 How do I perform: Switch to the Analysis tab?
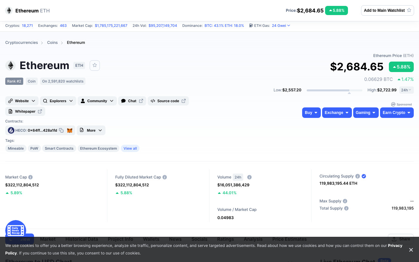pyautogui.click(x=253, y=239)
